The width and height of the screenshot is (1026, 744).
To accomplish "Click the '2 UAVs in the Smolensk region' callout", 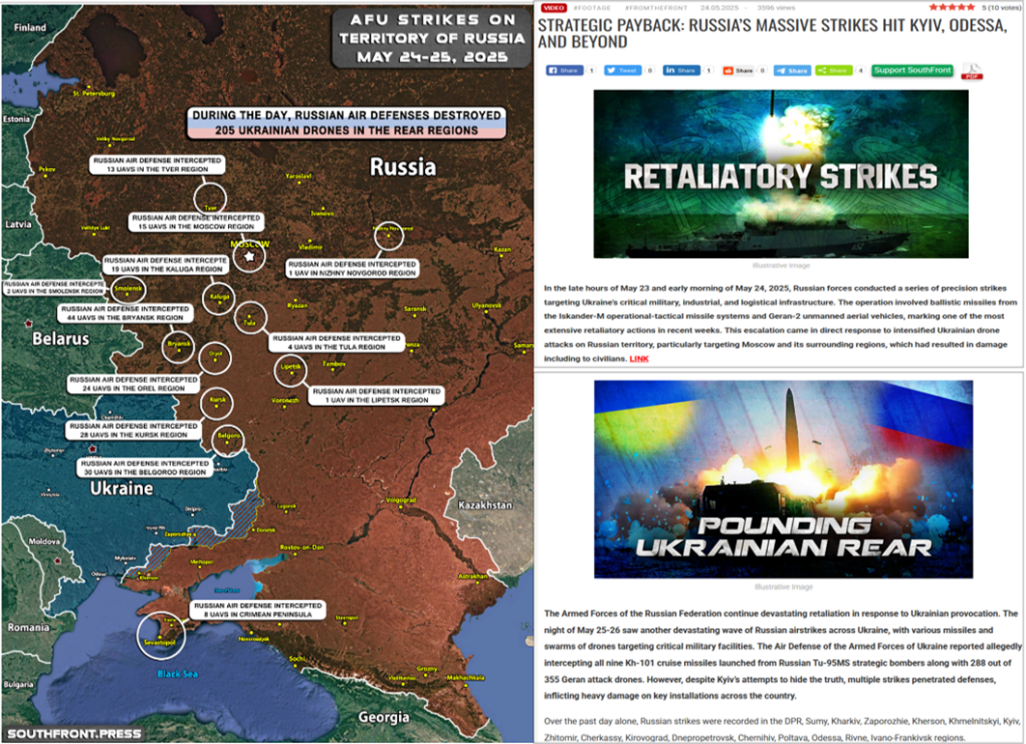I will point(55,288).
